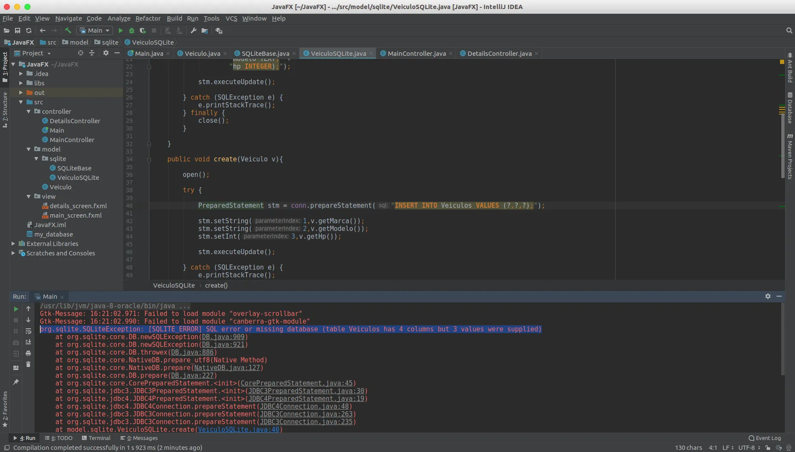Run with Coverage from the toolbar
Image resolution: width=795 pixels, height=452 pixels.
[143, 30]
